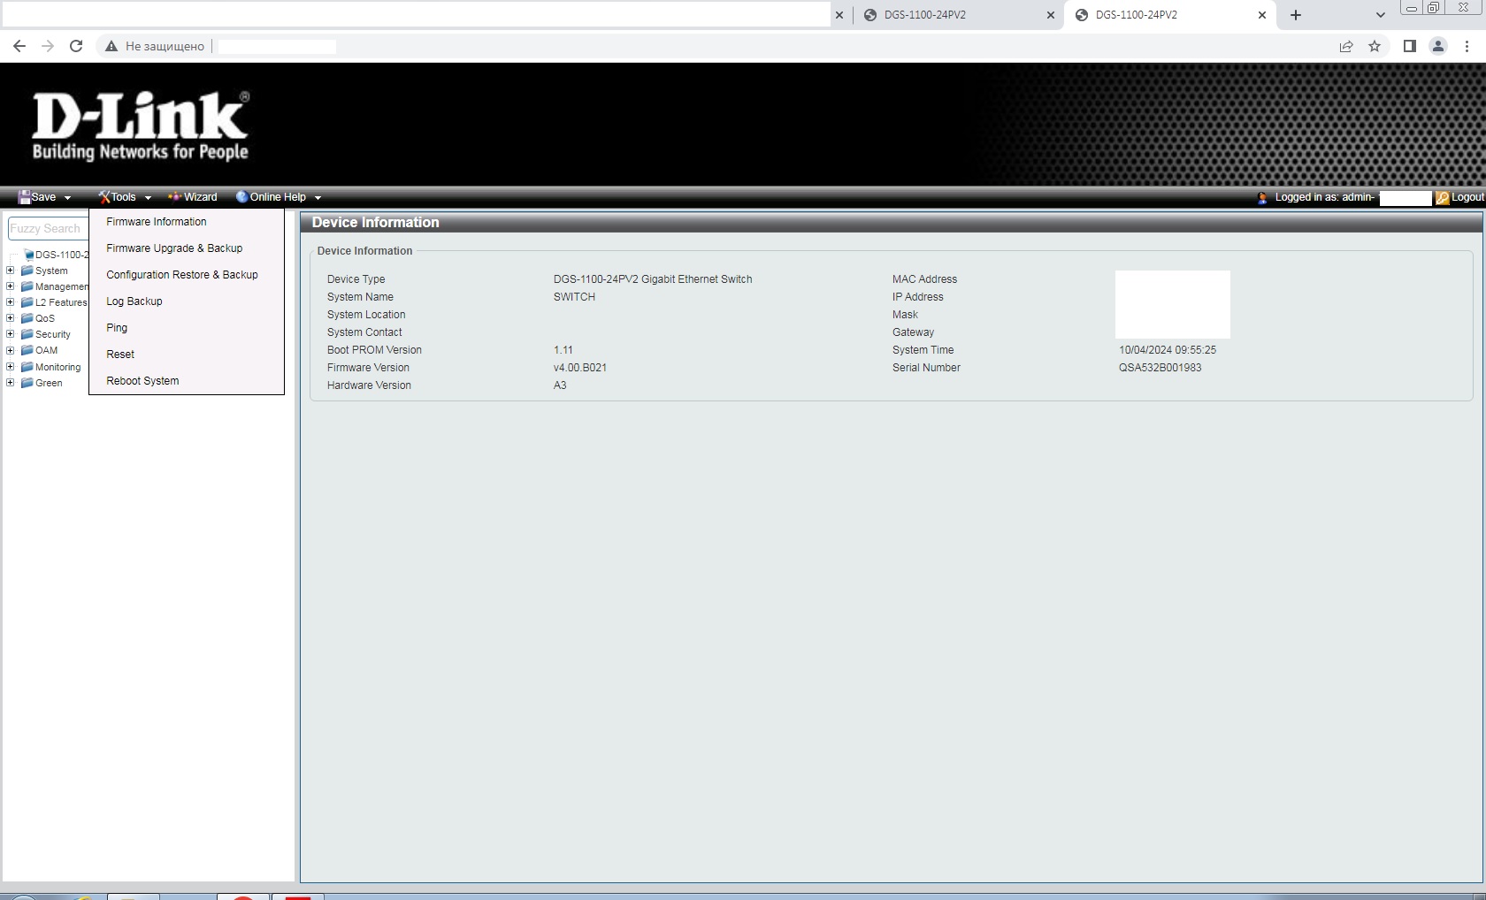Close the middle DGS-1100-24PV2 browser tab
The height and width of the screenshot is (900, 1486).
point(1051,15)
